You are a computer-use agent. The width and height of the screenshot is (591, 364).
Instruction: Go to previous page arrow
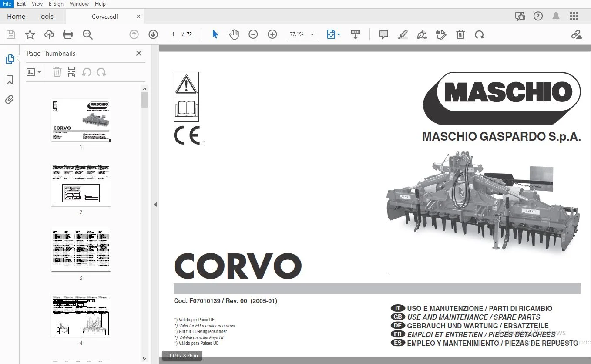[x=134, y=34]
